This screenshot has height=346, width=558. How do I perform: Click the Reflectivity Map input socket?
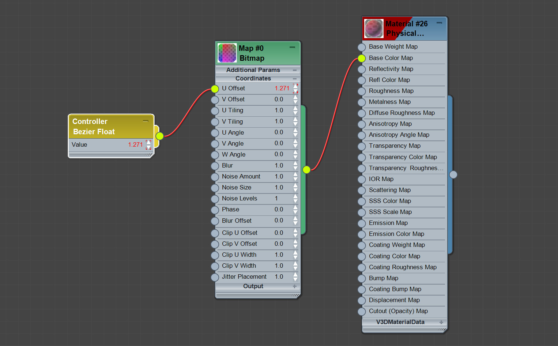(362, 69)
